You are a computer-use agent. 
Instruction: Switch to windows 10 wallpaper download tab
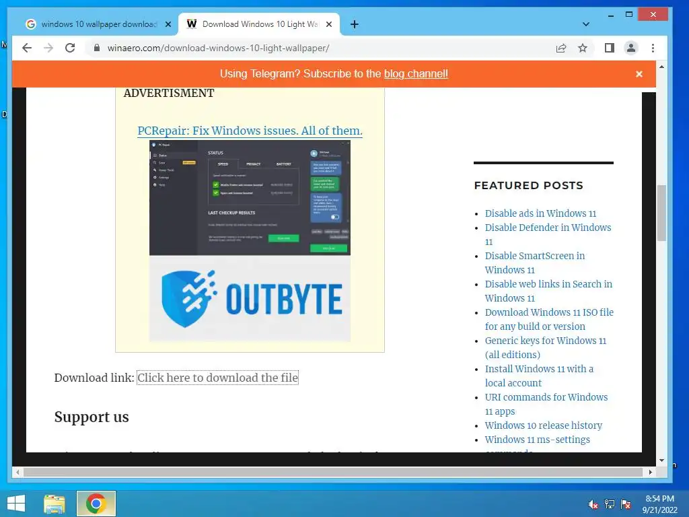point(98,24)
